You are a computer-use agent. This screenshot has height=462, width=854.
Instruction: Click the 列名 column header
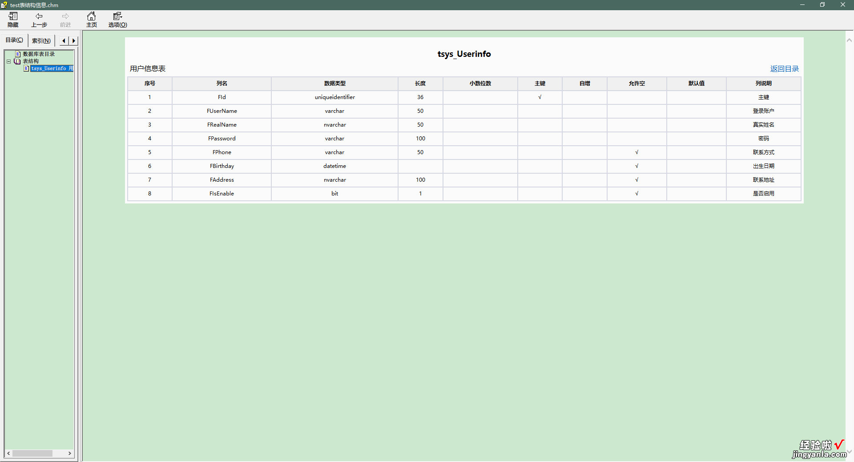(222, 84)
